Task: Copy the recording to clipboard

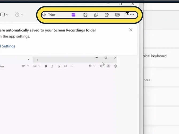Action: click(x=96, y=15)
